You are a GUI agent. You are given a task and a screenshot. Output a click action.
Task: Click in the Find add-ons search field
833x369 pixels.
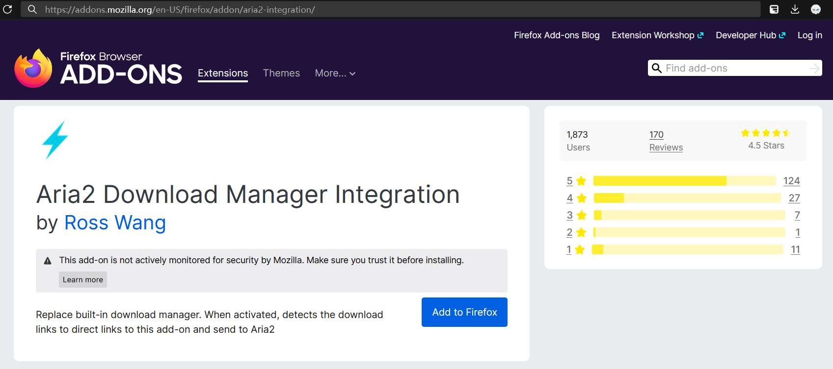(734, 69)
